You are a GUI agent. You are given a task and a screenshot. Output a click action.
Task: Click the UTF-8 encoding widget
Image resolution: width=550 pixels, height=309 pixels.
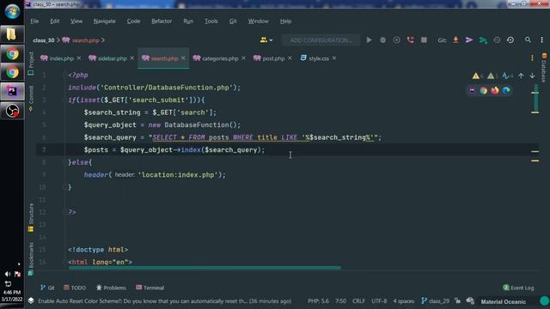click(x=379, y=301)
